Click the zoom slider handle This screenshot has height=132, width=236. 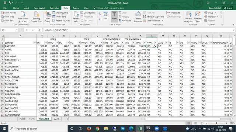[x=216, y=123]
